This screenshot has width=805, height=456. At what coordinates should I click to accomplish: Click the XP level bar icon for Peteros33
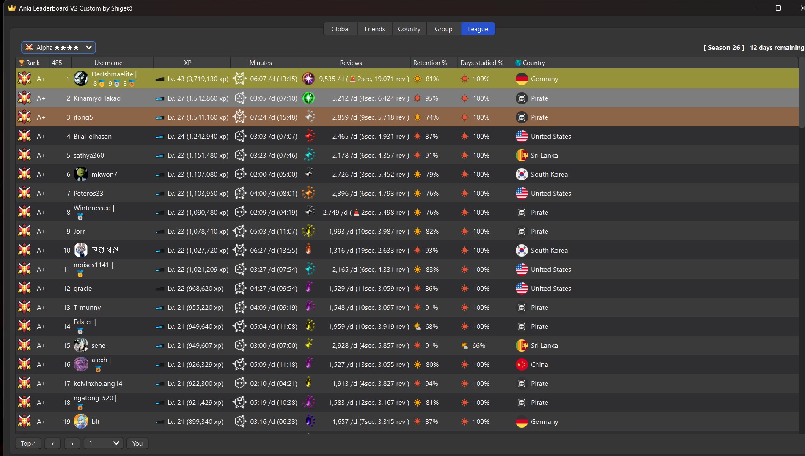159,194
